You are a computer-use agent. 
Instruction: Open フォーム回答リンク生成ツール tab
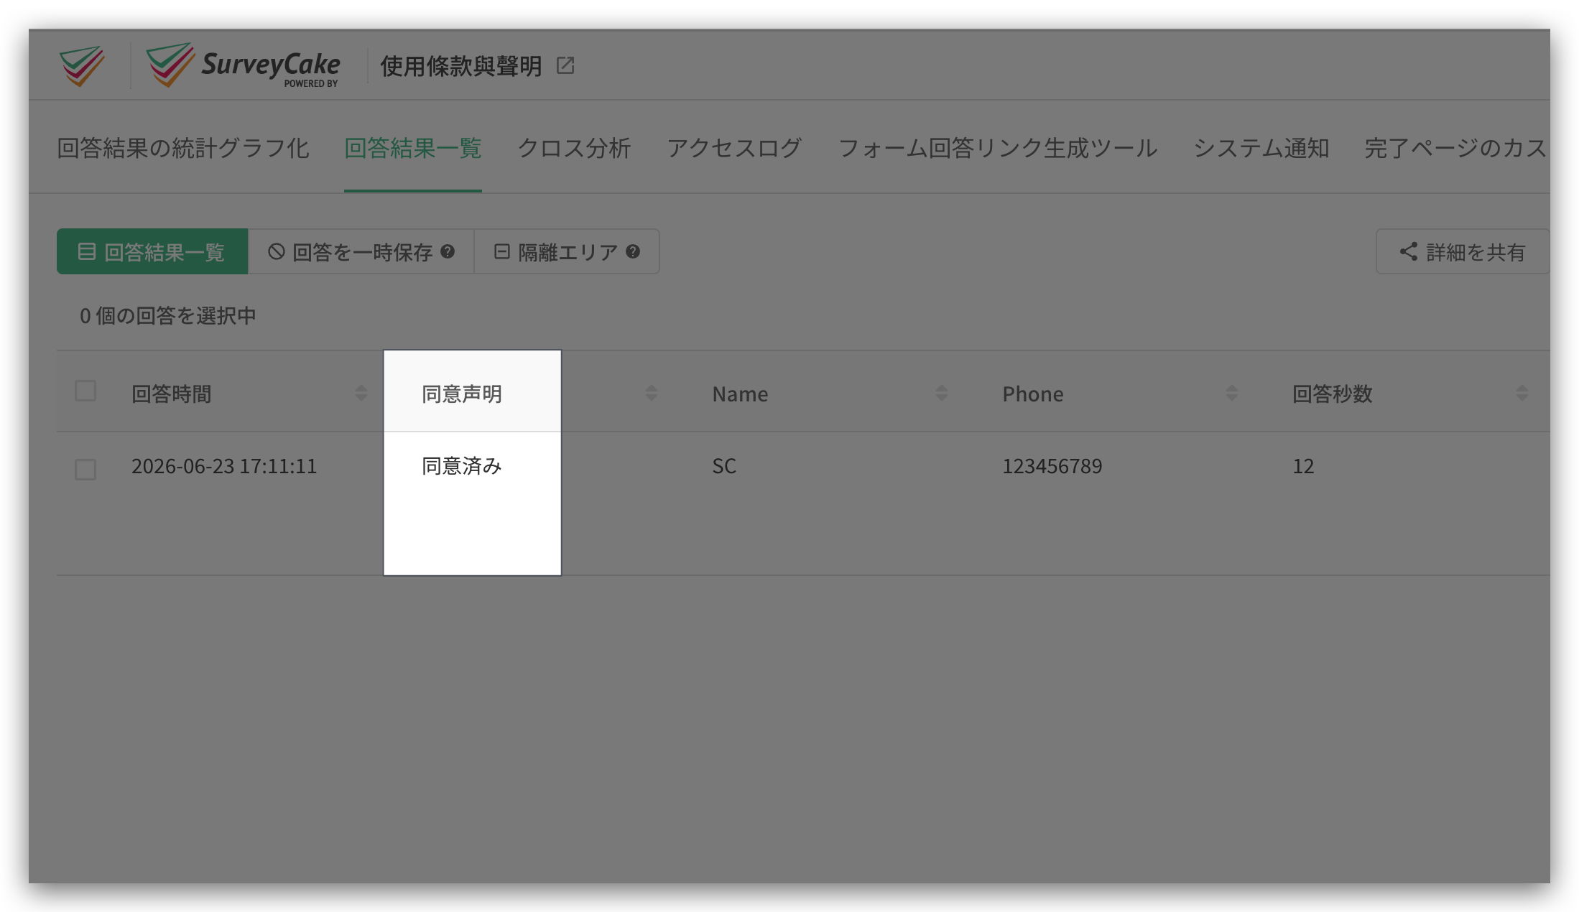click(x=997, y=148)
